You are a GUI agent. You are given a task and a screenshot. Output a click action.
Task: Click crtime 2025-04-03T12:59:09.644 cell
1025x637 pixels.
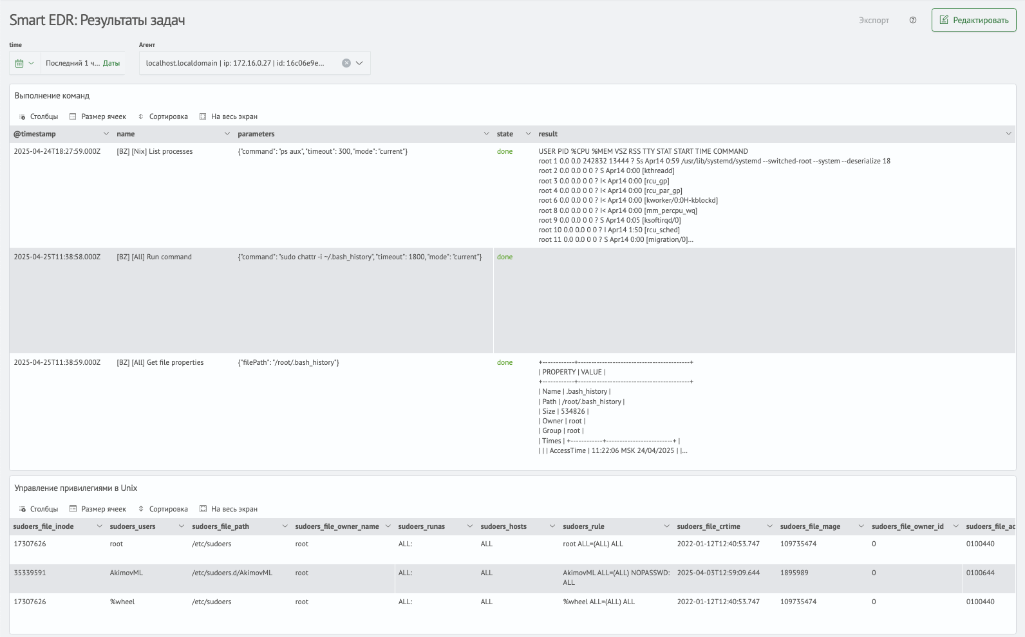pos(718,573)
